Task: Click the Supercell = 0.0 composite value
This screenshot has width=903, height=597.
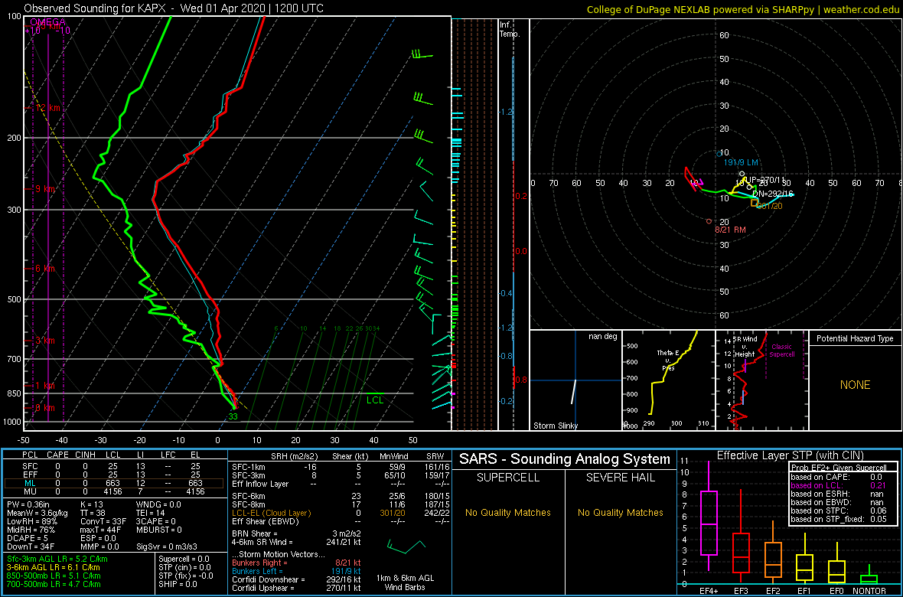Action: [185, 559]
